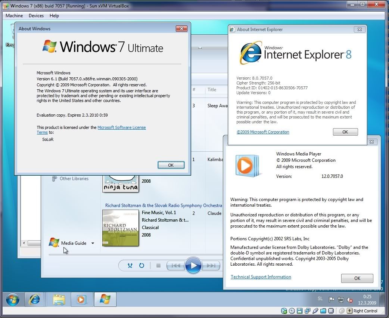Screen dimensions: 389x318
Task: Open the Action Center flag tray icon
Action: [x=332, y=300]
